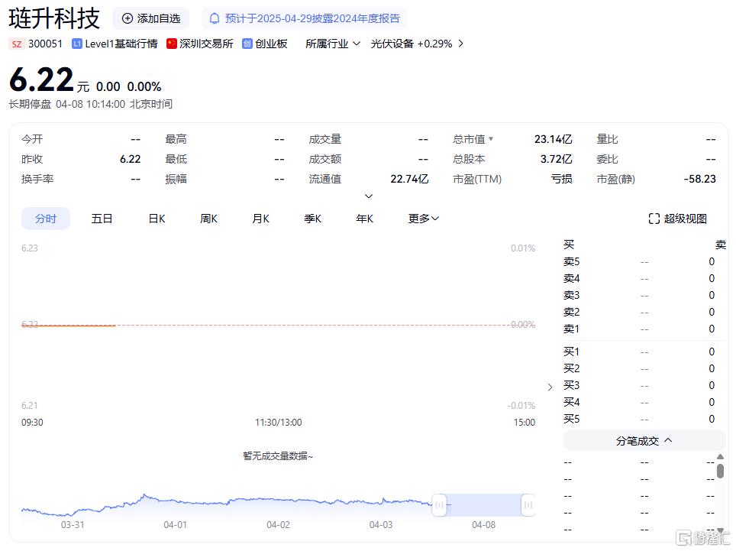Select the 分时 tab
Image resolution: width=736 pixels, height=551 pixels.
pyautogui.click(x=46, y=219)
